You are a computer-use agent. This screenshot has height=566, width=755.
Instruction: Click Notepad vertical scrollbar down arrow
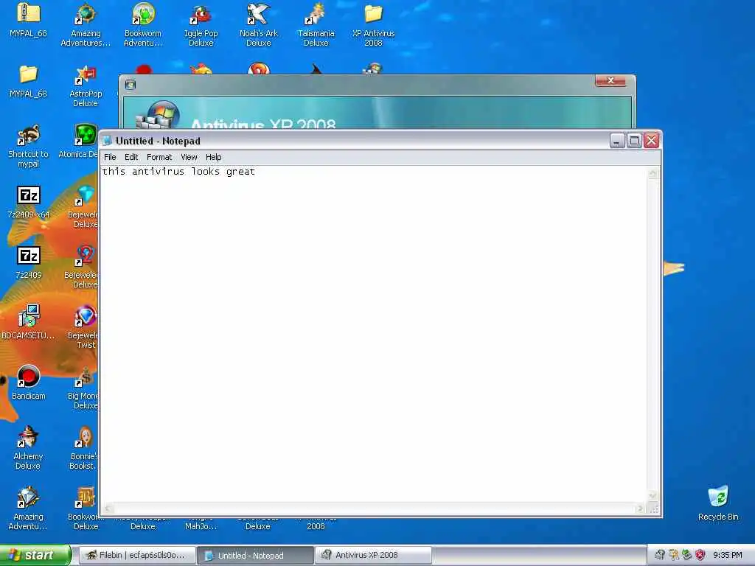click(653, 496)
